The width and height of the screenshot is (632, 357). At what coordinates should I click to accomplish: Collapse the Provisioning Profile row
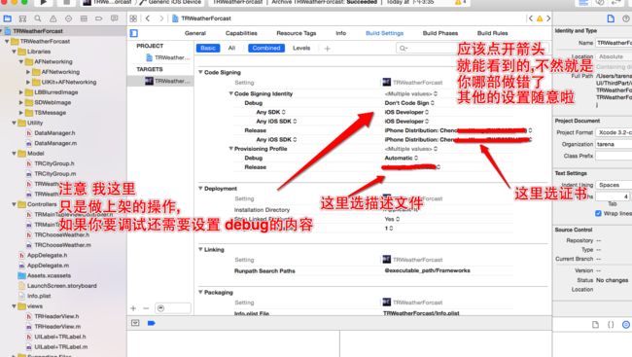pos(231,149)
